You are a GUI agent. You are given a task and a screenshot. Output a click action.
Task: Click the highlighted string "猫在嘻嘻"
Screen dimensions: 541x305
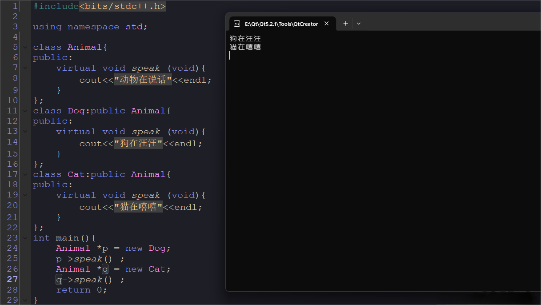click(x=138, y=206)
